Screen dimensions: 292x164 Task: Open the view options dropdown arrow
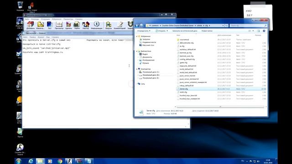[253, 31]
